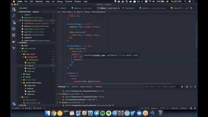Click the notifications bell in the status bar
This screenshot has height=117, width=208.
(x=195, y=108)
